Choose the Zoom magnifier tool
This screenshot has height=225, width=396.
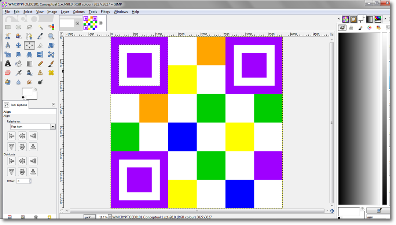51,36
